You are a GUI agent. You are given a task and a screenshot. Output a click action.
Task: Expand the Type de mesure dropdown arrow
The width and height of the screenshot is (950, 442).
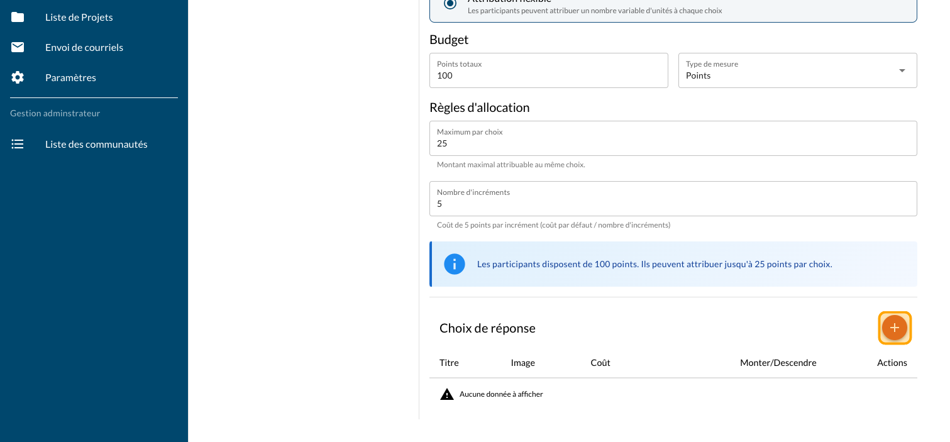(902, 70)
